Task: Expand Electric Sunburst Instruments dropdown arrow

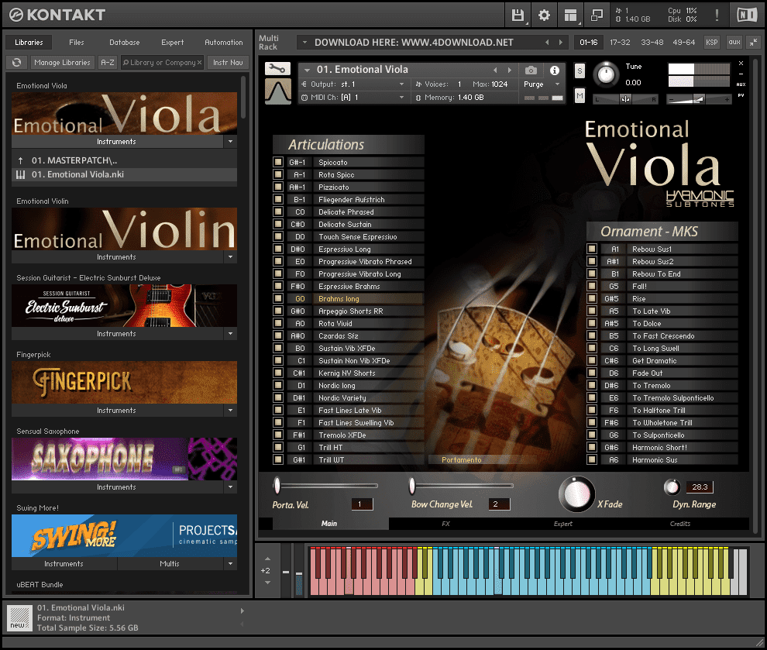Action: click(x=230, y=334)
